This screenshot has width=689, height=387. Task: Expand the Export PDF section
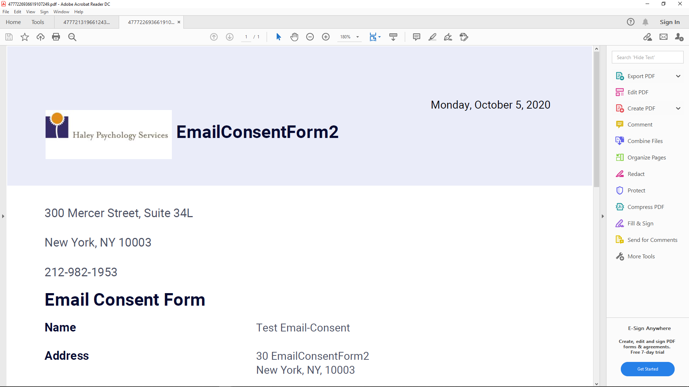[x=678, y=76]
